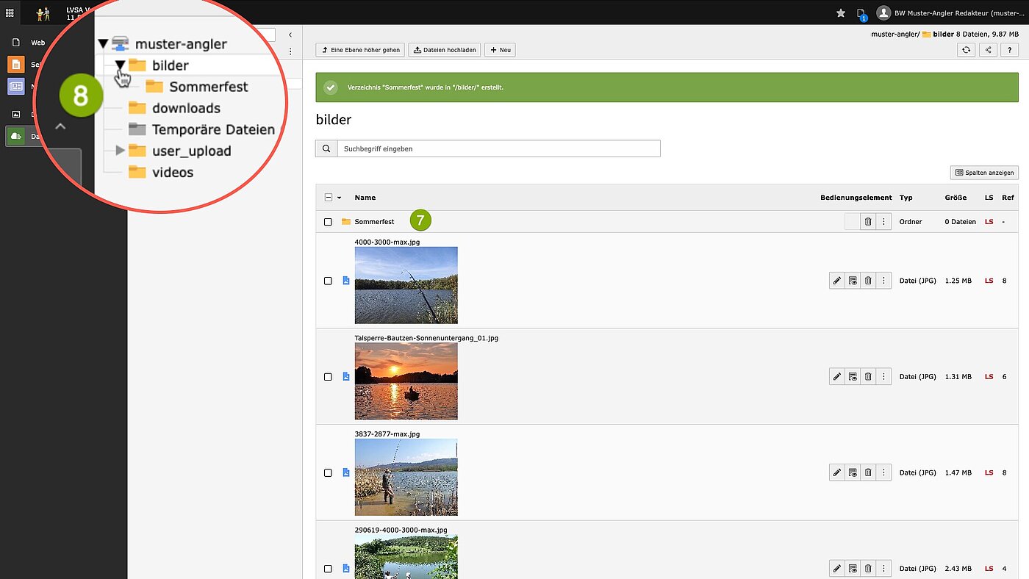Image resolution: width=1029 pixels, height=579 pixels.
Task: Open more actions for 4000-3000-max.jpg
Action: 883,281
